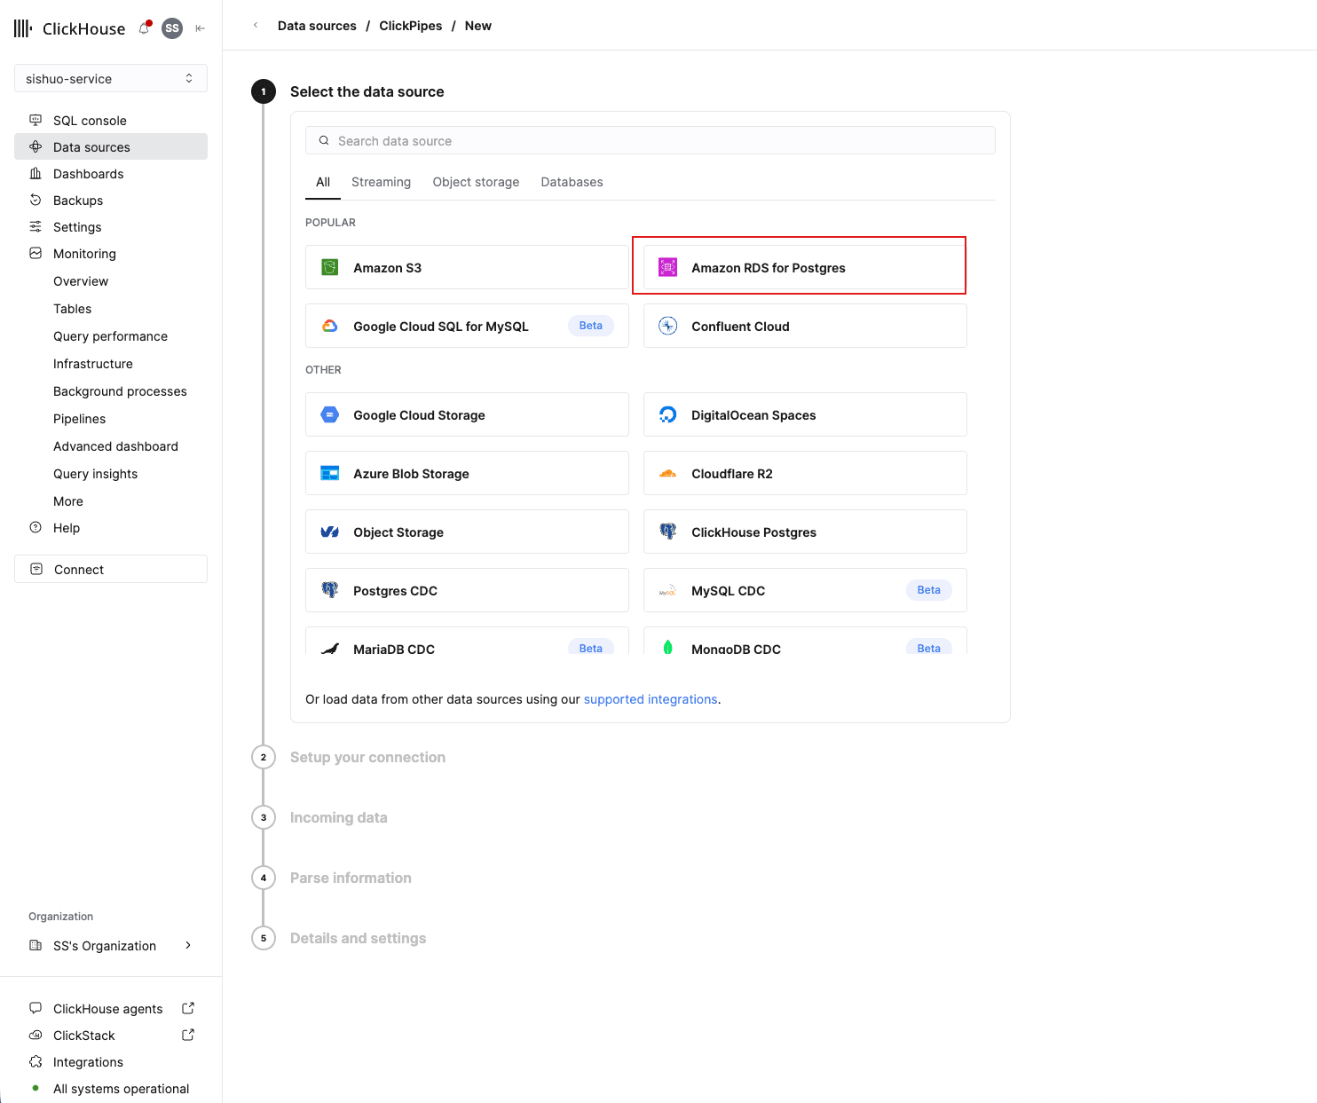Choose the MongoDB CDC source
This screenshot has height=1103, width=1317.
pyautogui.click(x=805, y=641)
